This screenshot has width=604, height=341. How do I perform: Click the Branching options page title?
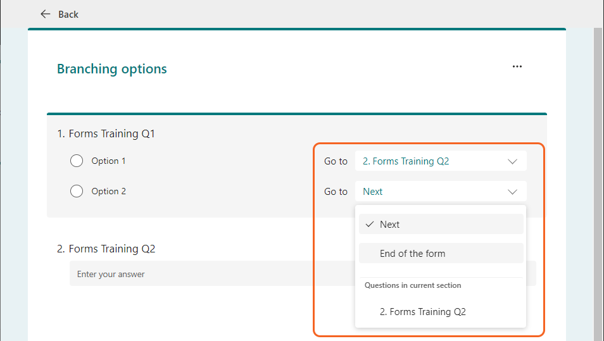click(112, 69)
